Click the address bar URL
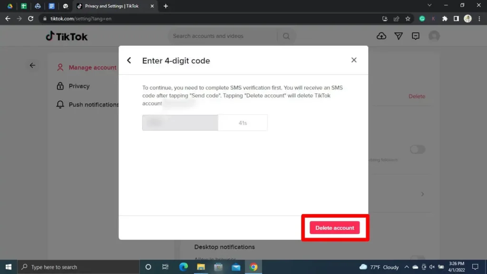This screenshot has width=487, height=274. (x=81, y=19)
